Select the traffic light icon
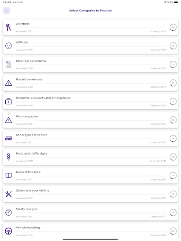 (x=8, y=157)
